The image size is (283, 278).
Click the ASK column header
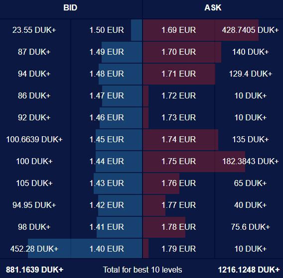[213, 8]
